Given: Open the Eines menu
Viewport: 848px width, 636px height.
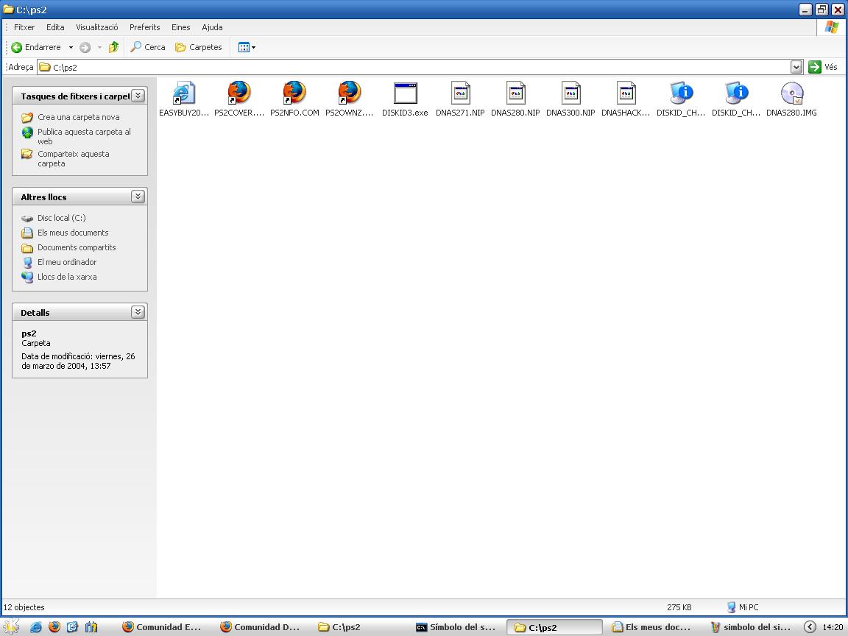Looking at the screenshot, I should (x=180, y=27).
